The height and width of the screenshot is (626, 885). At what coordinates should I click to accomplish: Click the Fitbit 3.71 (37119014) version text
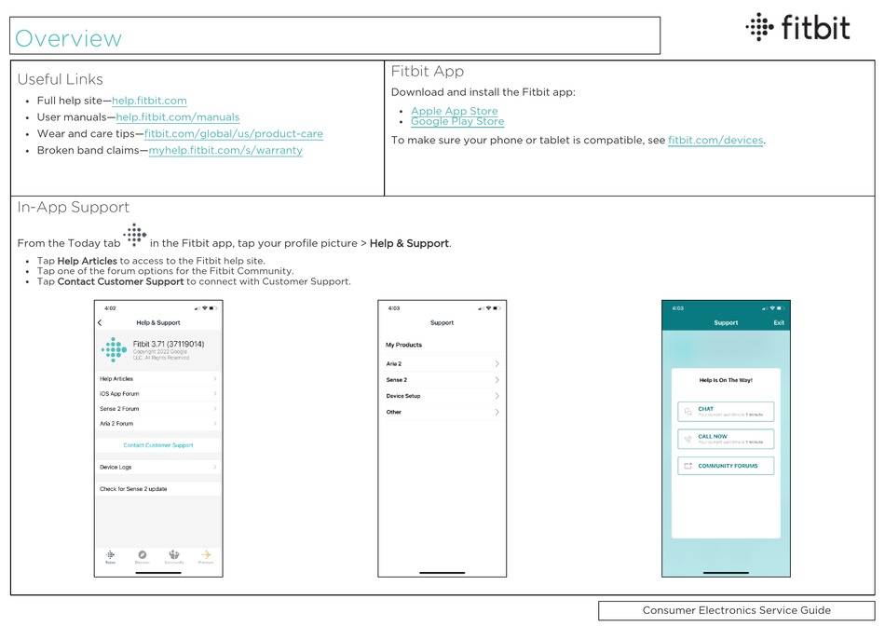(x=169, y=344)
